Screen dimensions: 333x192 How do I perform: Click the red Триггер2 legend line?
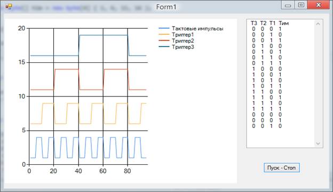pos(164,41)
